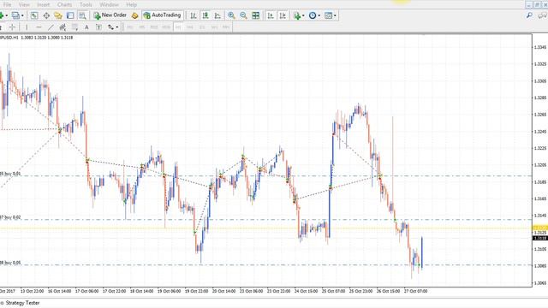Screen dimensions: 548x308
Task: Toggle the Chart Shift option
Action: [x=283, y=15]
